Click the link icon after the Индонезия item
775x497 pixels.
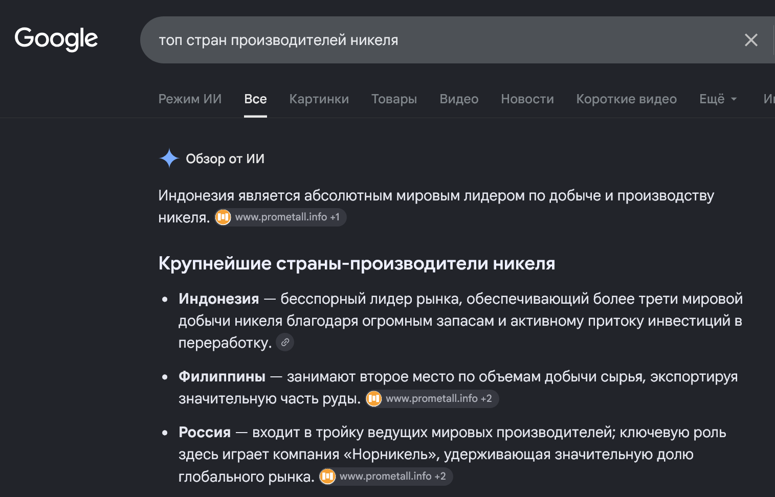[285, 342]
